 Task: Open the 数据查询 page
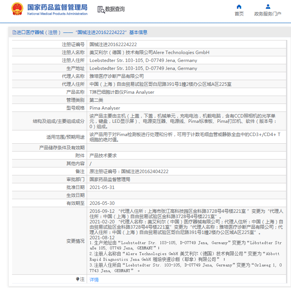(111, 9)
